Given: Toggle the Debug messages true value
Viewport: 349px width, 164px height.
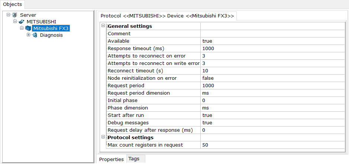Looking at the screenshot, I should coord(273,123).
